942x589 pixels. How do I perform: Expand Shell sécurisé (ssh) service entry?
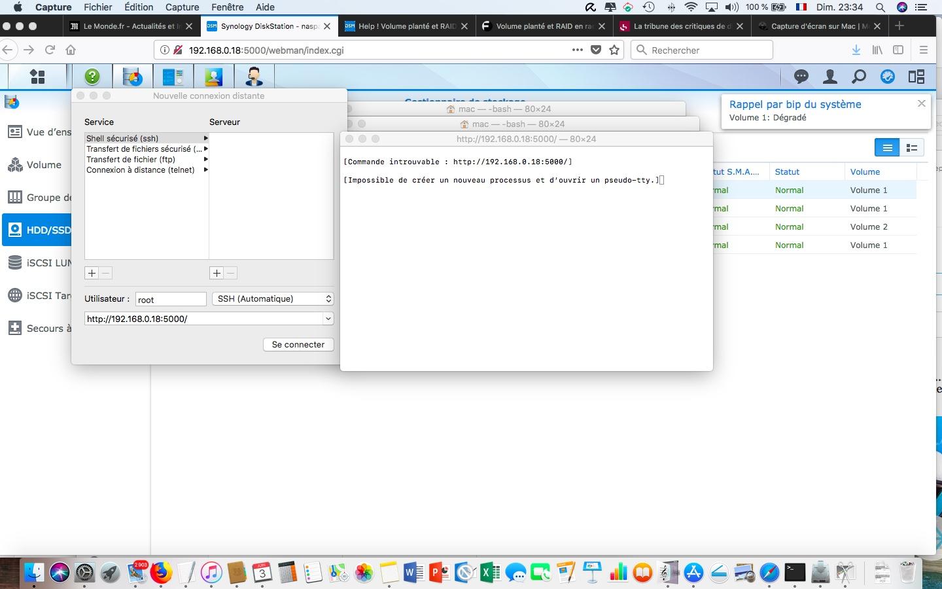(205, 138)
